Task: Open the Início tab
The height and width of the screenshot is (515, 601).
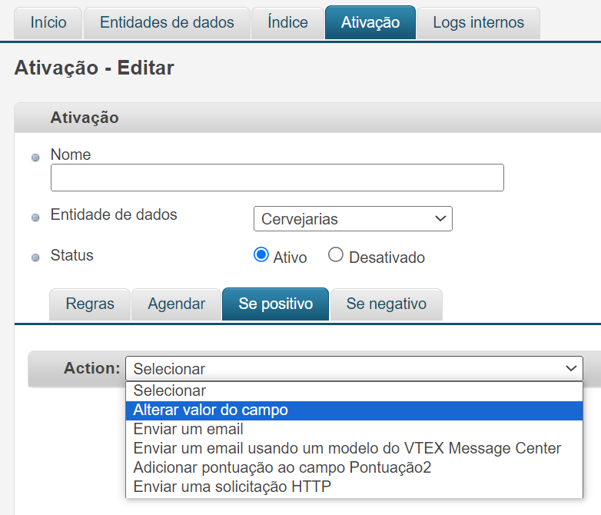Action: point(48,22)
